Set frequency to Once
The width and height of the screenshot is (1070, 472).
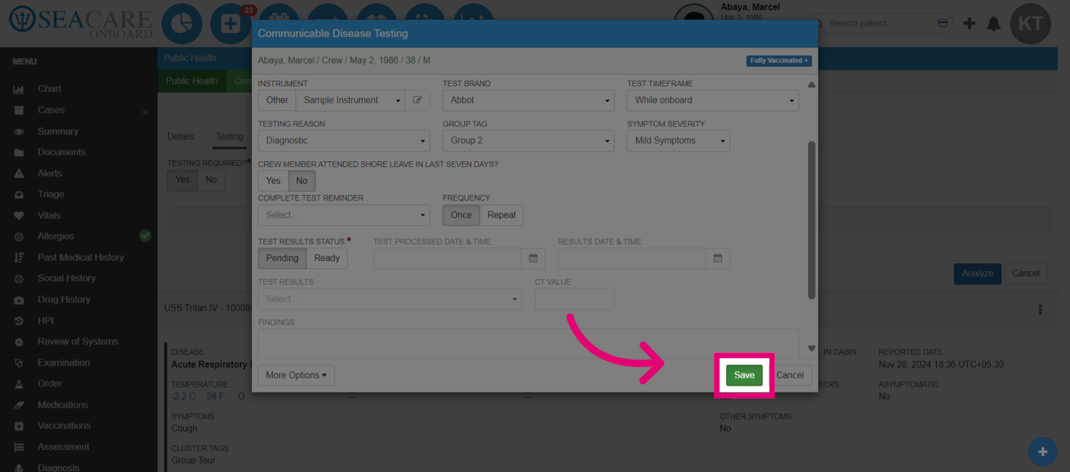[x=461, y=215]
